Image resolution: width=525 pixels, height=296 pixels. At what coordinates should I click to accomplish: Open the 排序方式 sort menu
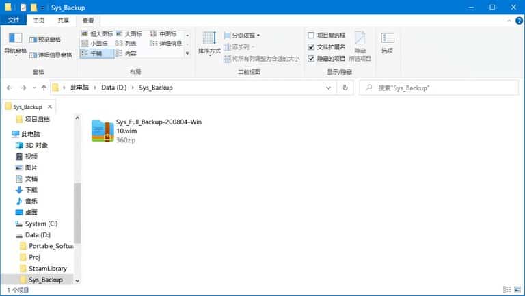pos(209,44)
